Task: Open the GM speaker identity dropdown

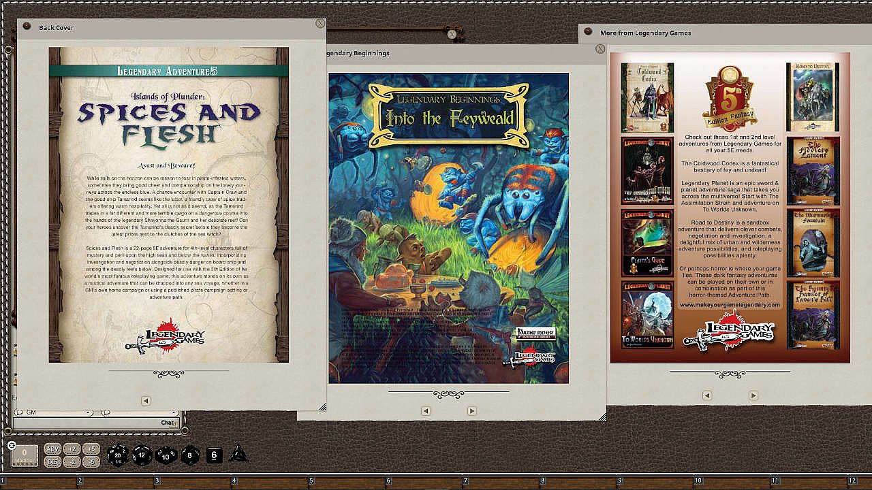Action: [x=54, y=412]
